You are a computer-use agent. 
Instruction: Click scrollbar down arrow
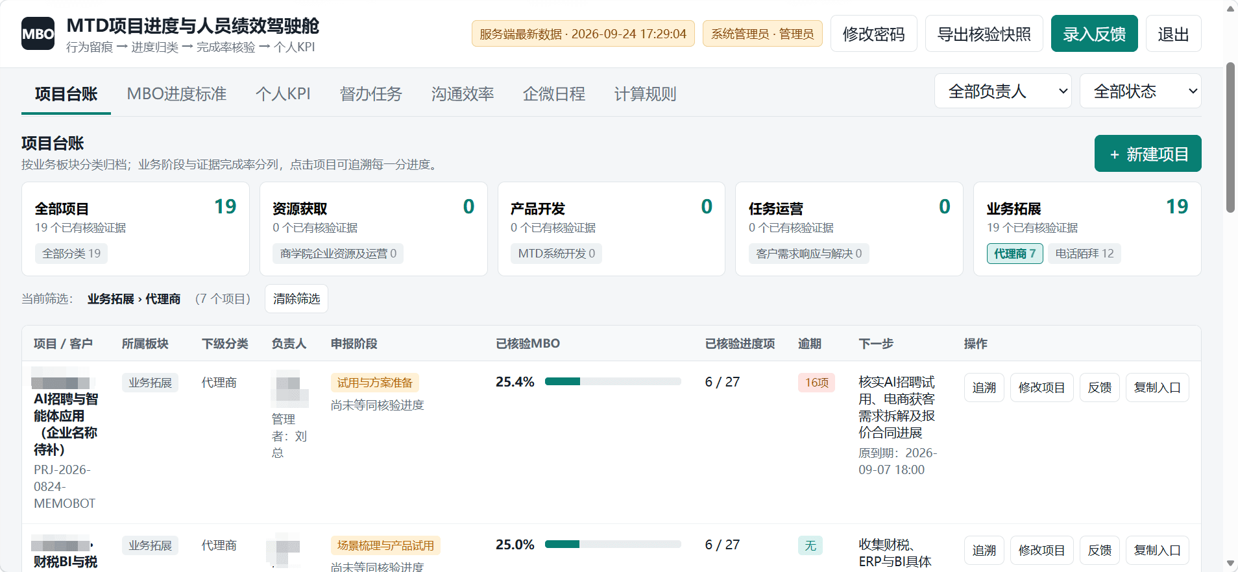pos(1230,563)
